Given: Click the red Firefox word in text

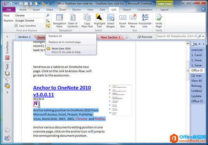Looking at the screenshot, I should coord(100,119).
